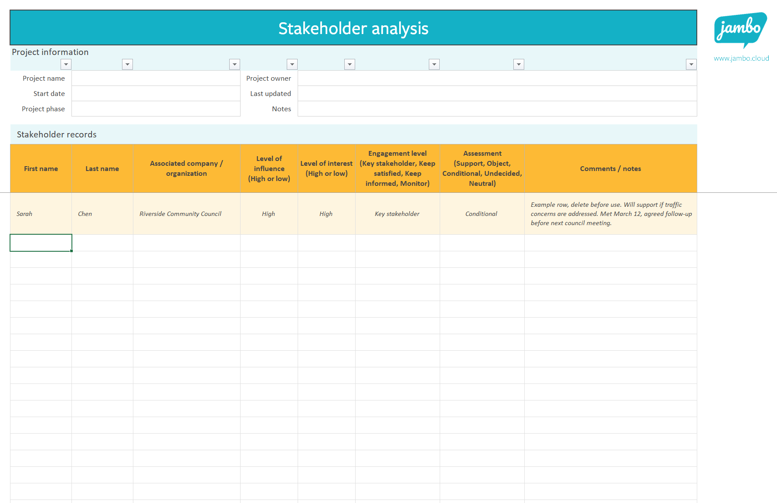The height and width of the screenshot is (503, 777).
Task: Open the filter dropdown above Level of interest
Action: [x=349, y=65]
